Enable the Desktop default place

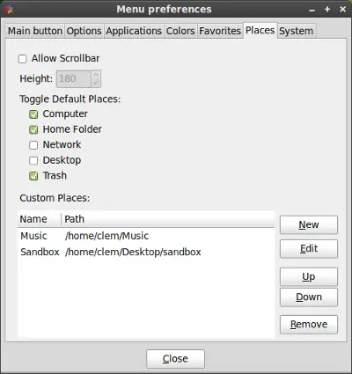click(33, 160)
